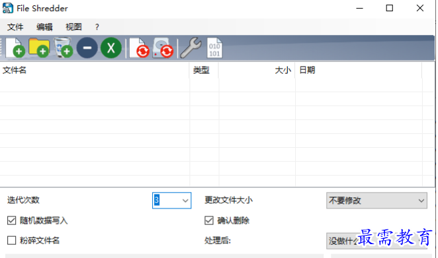This screenshot has width=438, height=258.
Task: Click the 迭代次数 label
Action: [x=23, y=200]
